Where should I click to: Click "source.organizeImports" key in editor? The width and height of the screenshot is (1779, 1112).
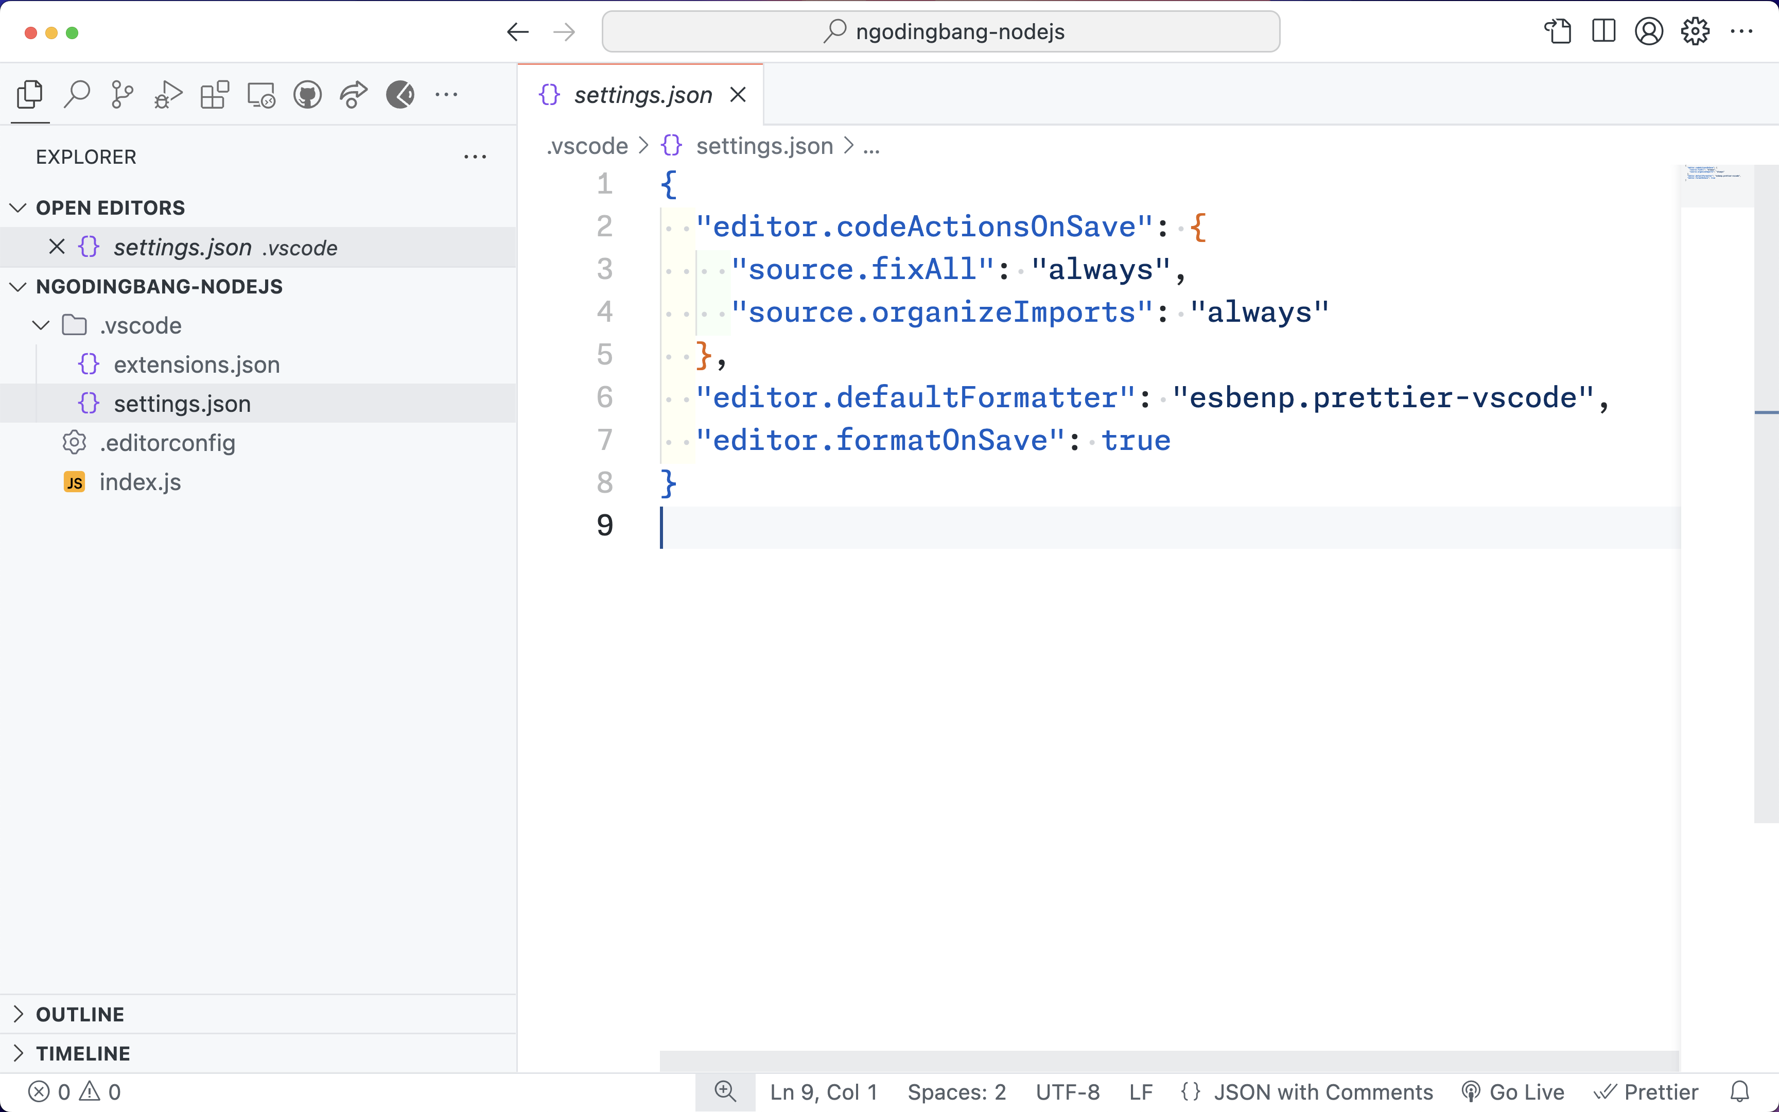click(x=941, y=312)
